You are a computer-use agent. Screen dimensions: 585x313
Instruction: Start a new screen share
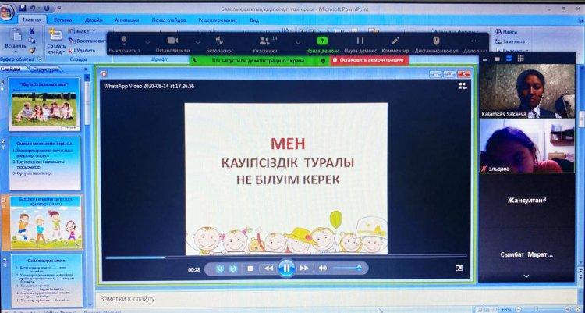[x=321, y=41]
